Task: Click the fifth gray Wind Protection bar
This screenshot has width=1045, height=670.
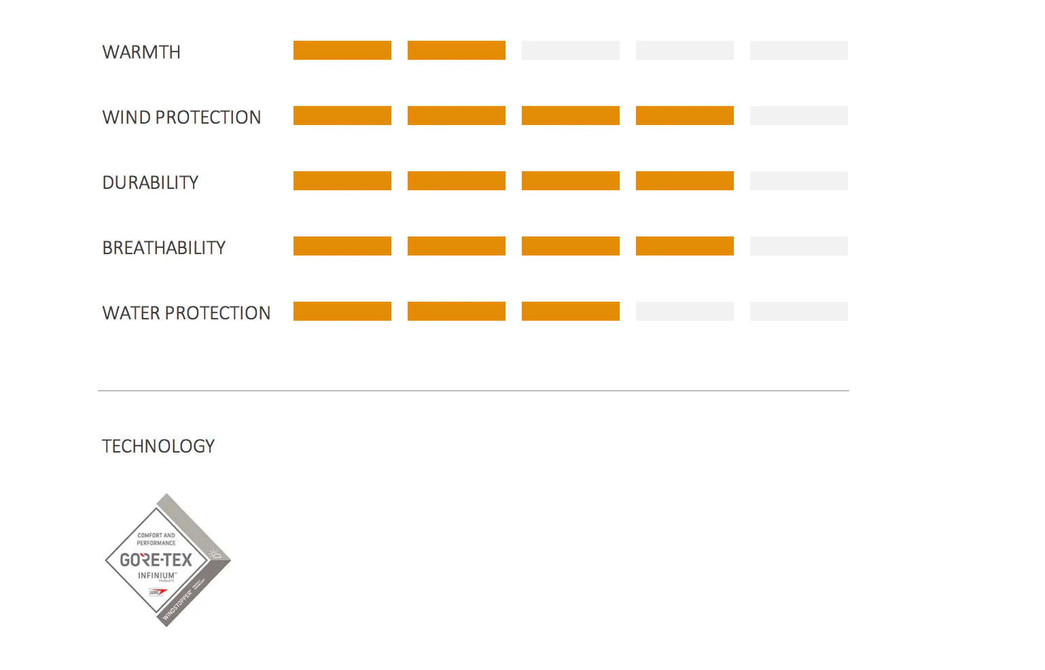Action: click(799, 116)
